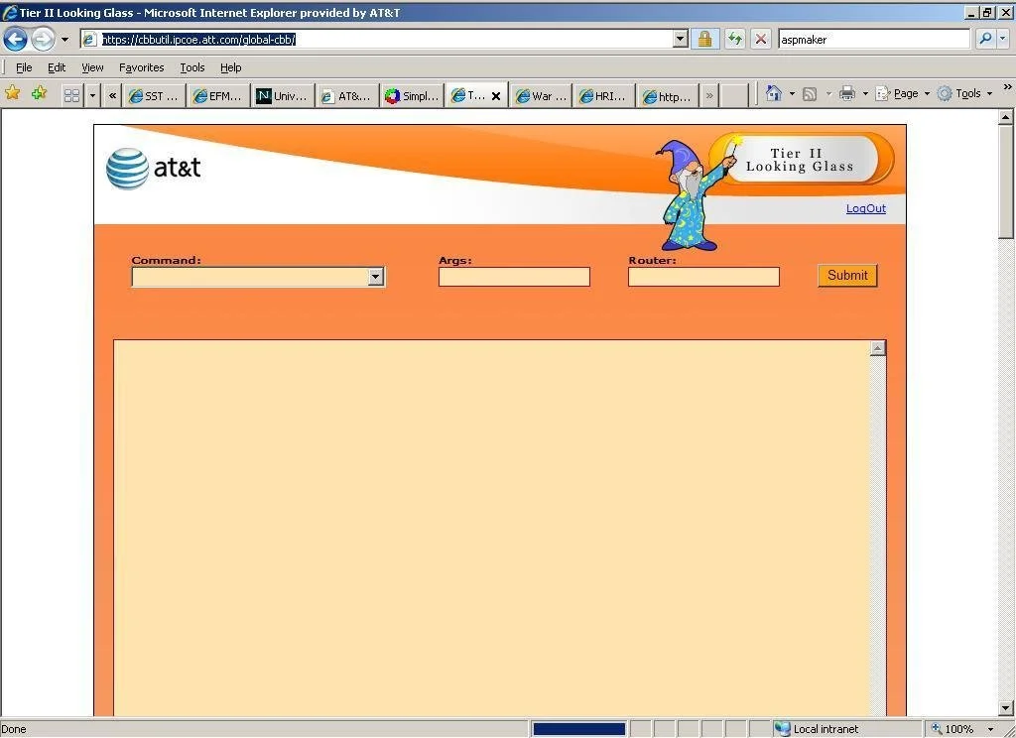Switch to the War tab
The image size is (1016, 738).
click(x=541, y=96)
